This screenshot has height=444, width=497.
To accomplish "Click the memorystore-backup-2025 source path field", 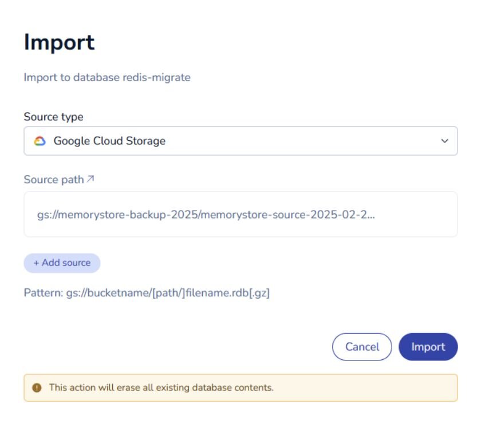I will (x=240, y=214).
